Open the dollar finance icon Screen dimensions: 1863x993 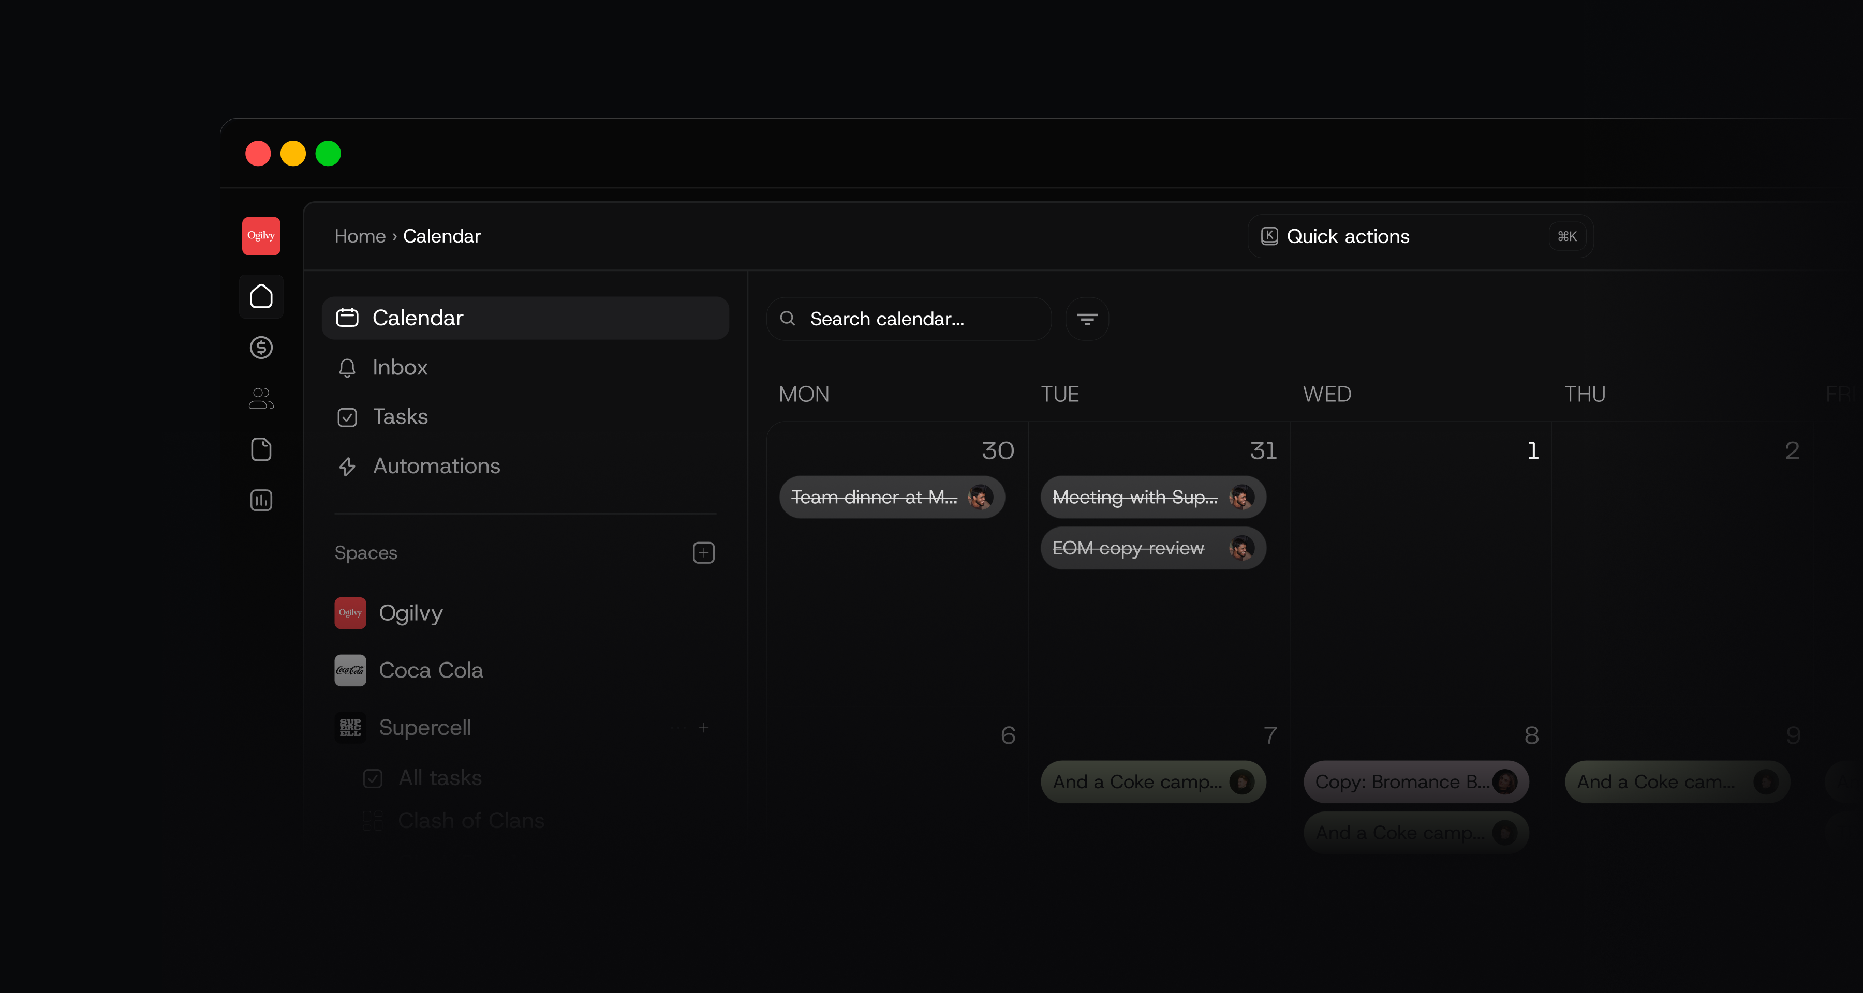coord(261,348)
